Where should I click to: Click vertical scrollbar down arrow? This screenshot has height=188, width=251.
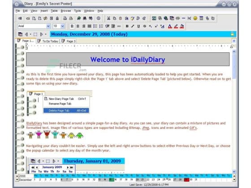[x=234, y=171]
